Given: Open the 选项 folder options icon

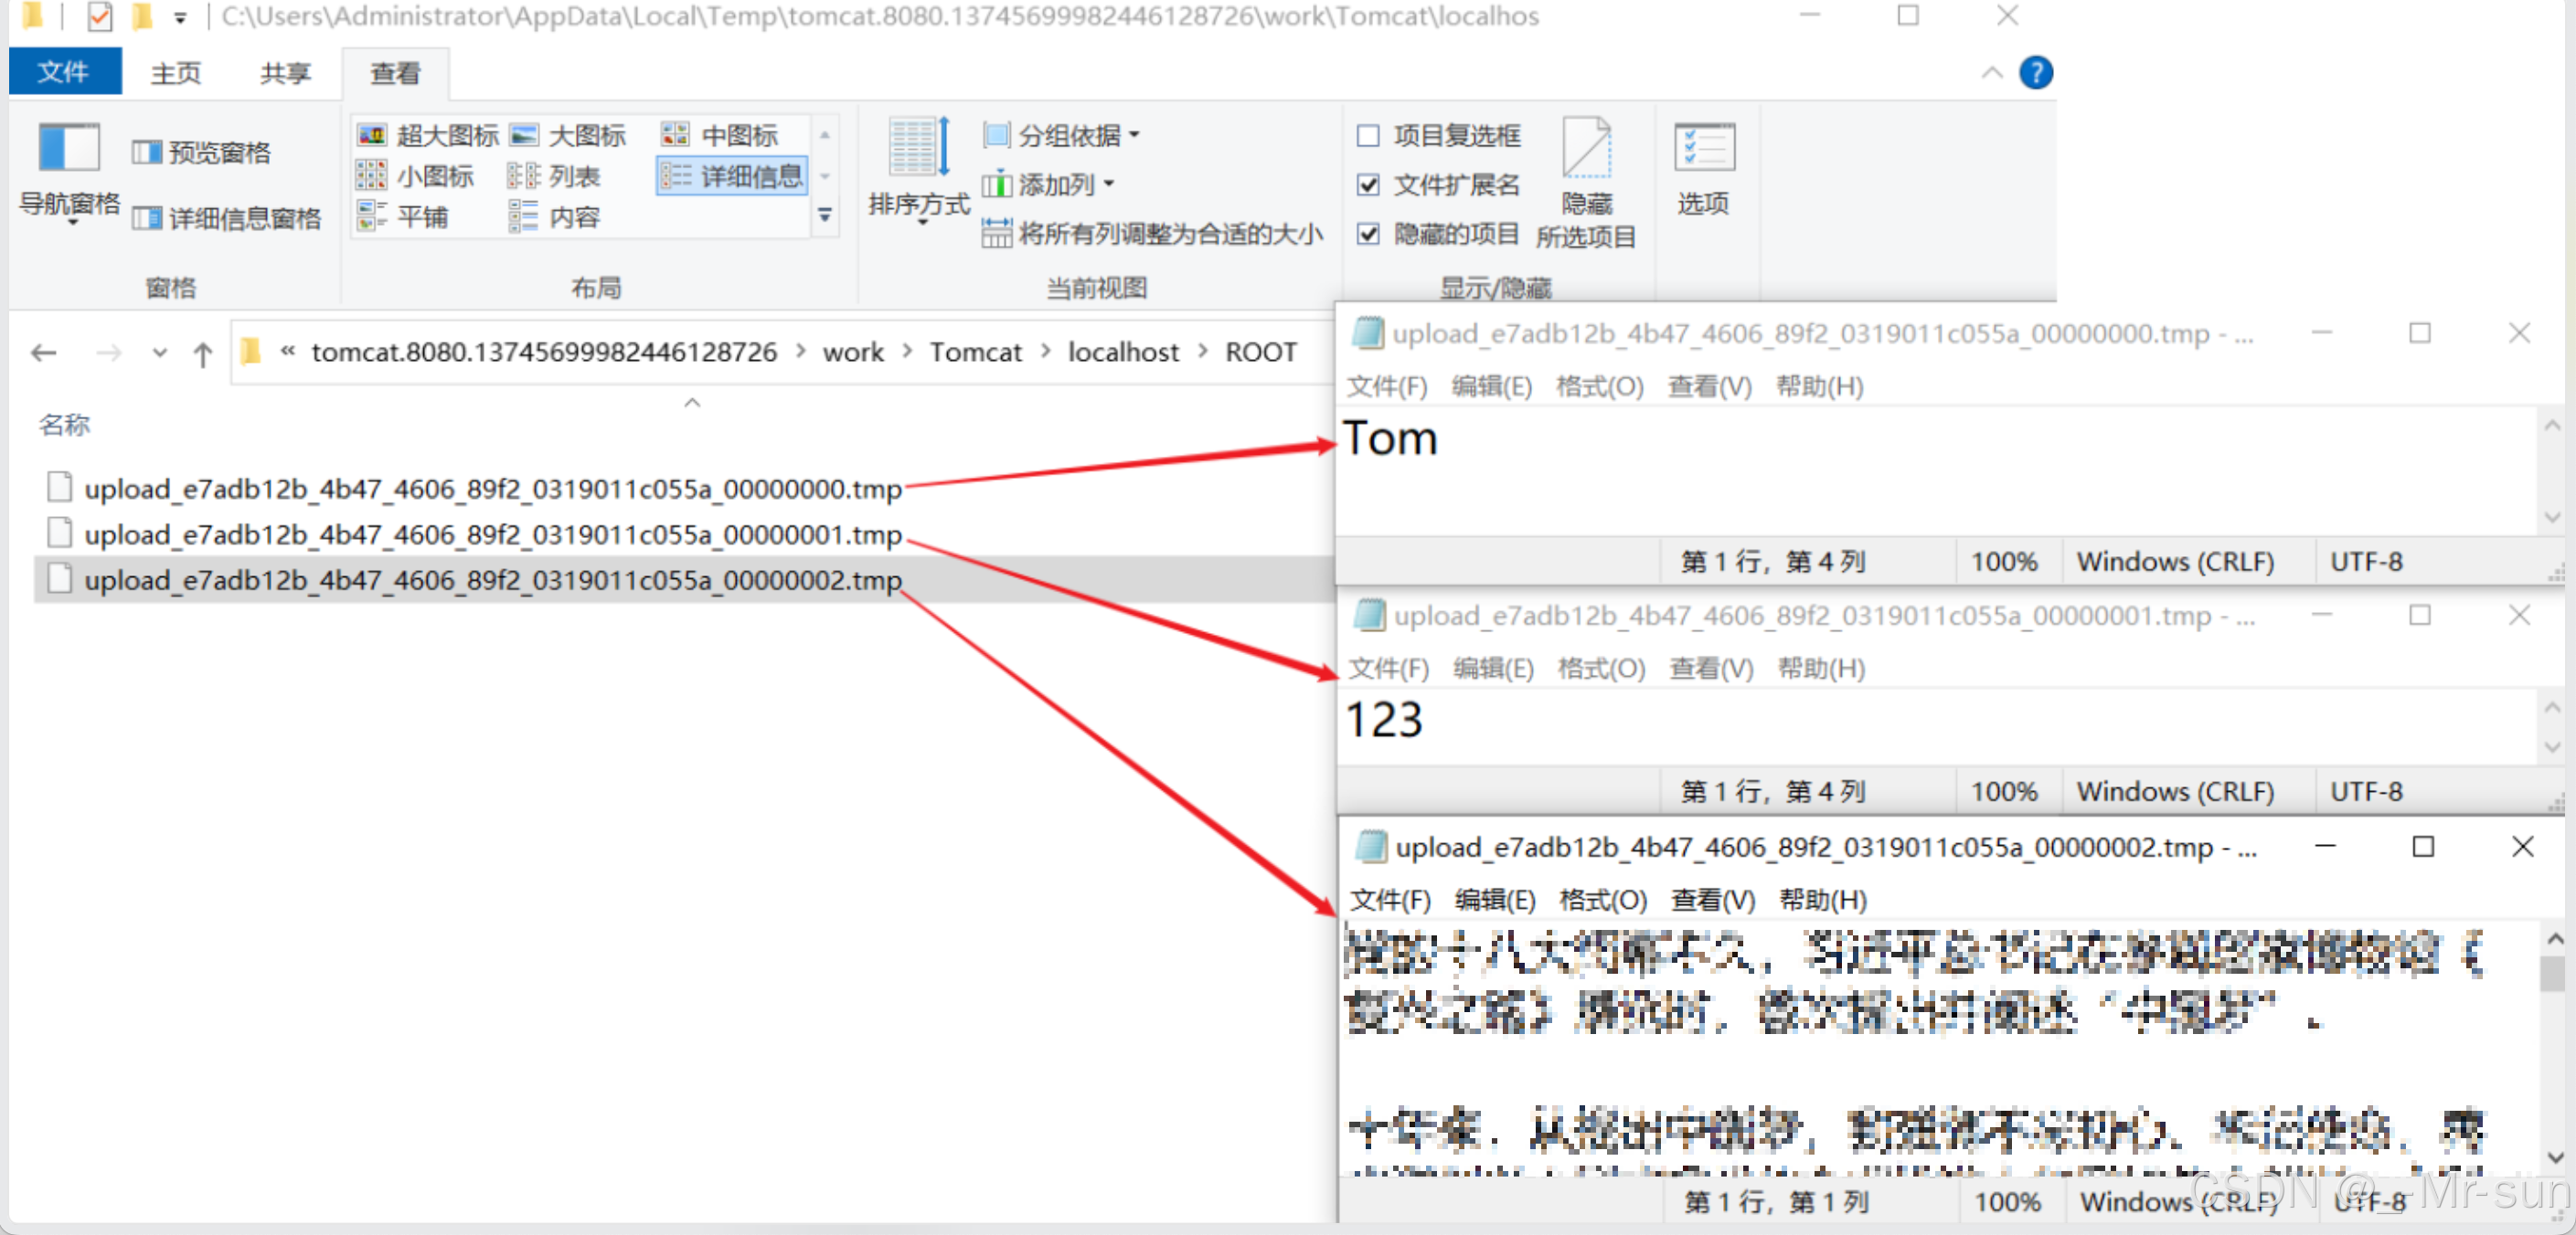Looking at the screenshot, I should [1703, 150].
